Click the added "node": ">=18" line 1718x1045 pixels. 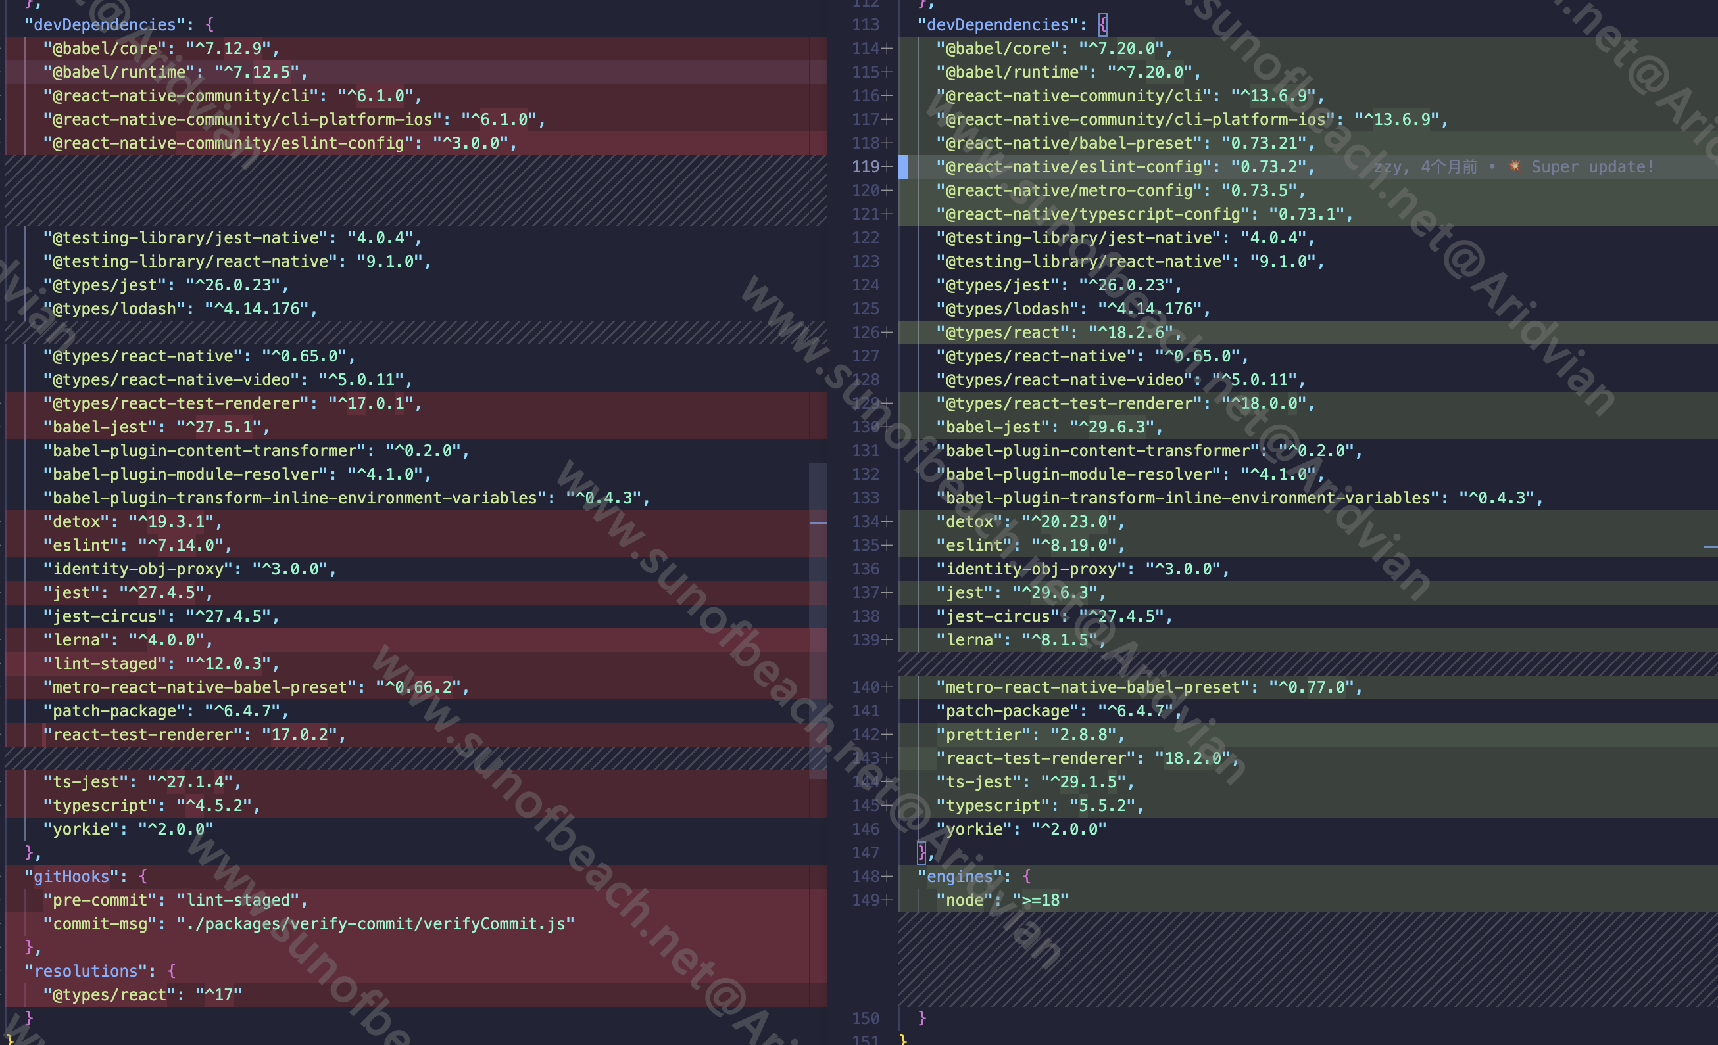click(x=1308, y=900)
